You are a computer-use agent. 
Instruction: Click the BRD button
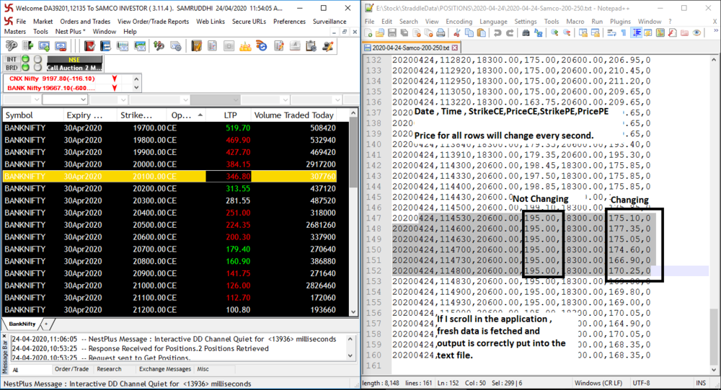[x=12, y=68]
